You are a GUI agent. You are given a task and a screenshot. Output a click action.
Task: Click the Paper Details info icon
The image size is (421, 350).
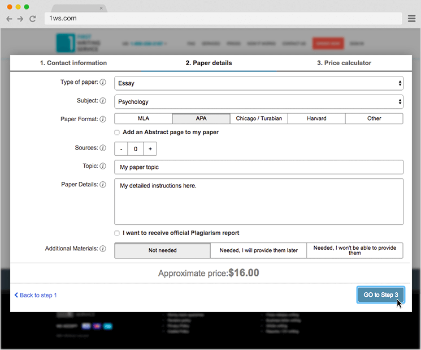103,185
